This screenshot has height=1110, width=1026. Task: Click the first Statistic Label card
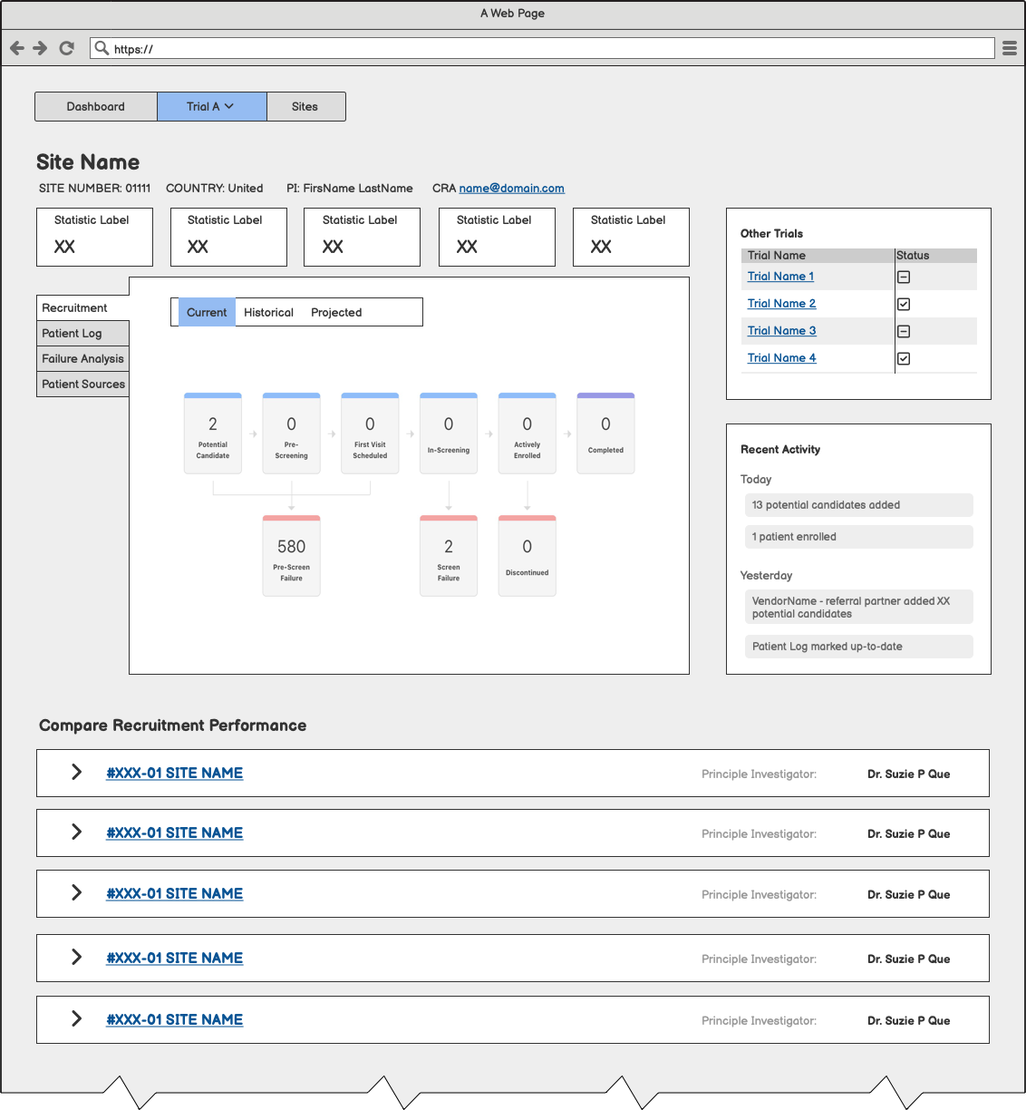(x=95, y=238)
